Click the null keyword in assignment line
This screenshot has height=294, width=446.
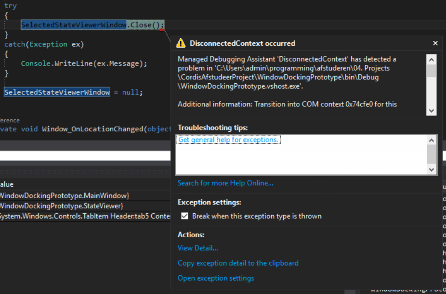click(131, 92)
